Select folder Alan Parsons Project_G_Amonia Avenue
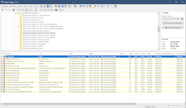This screenshot has height=108, width=186. [36, 40]
